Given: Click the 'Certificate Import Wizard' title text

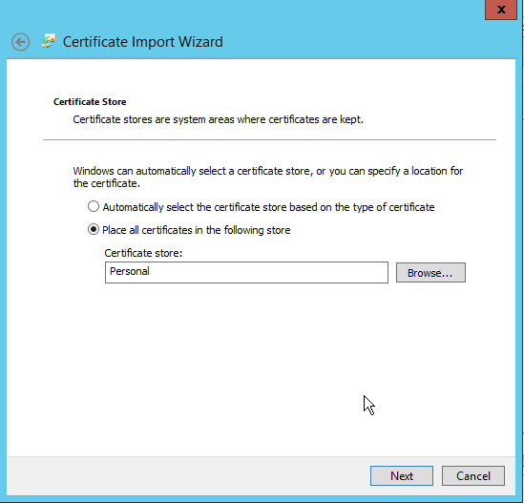Looking at the screenshot, I should point(143,42).
